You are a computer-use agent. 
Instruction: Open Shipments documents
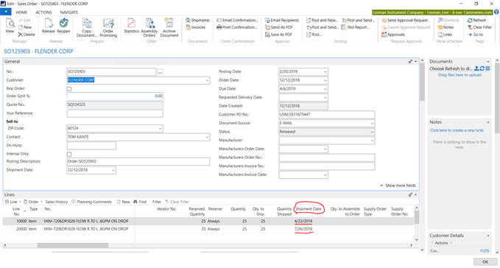click(x=197, y=20)
